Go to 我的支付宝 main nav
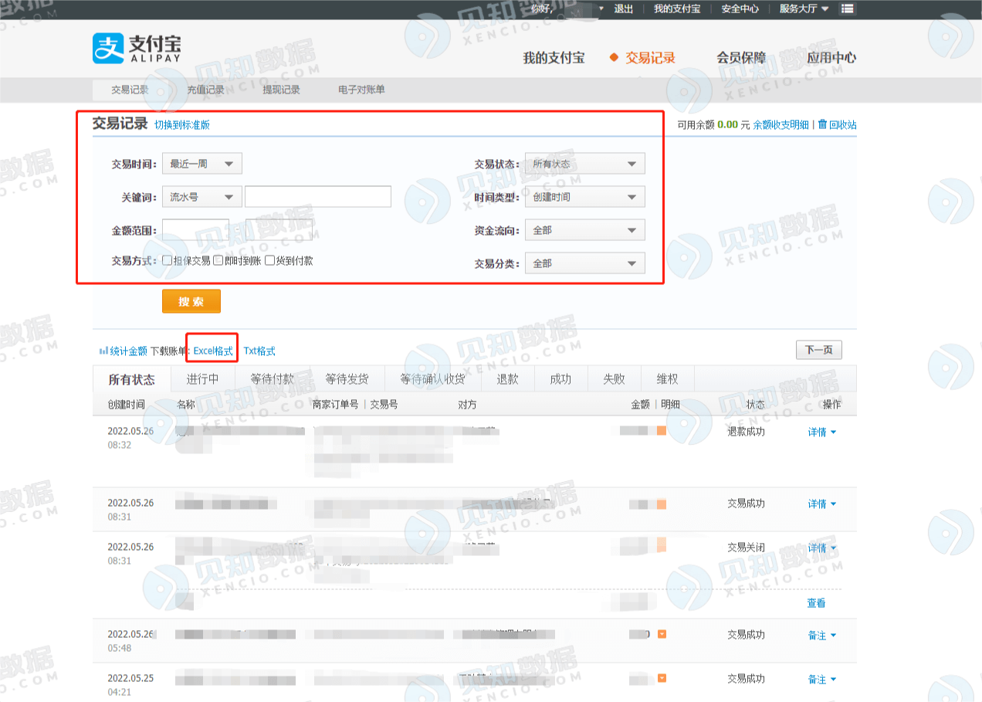This screenshot has height=702, width=982. [554, 58]
